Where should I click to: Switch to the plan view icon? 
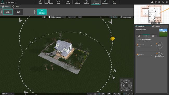103,94
